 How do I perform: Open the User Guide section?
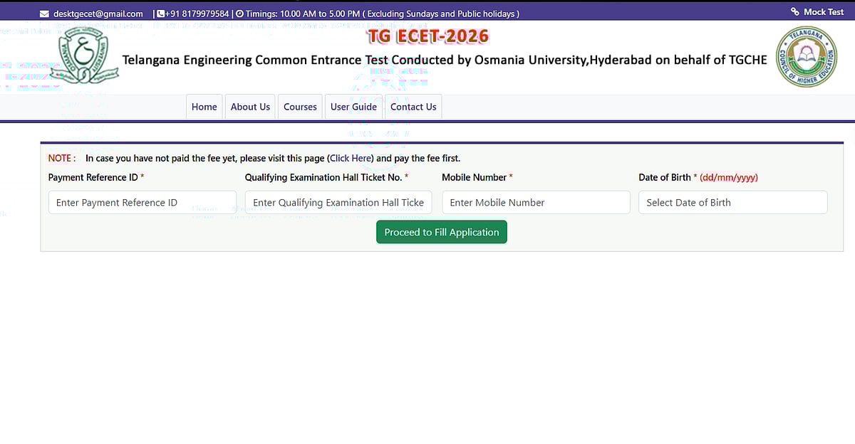pos(353,106)
